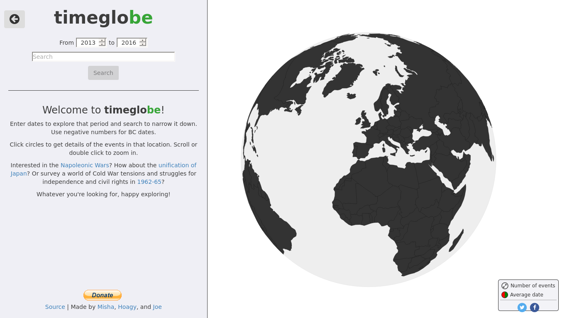
Task: Focus the Search text field
Action: pos(103,57)
